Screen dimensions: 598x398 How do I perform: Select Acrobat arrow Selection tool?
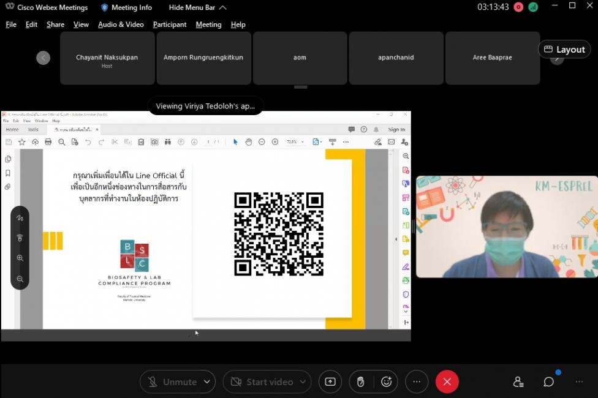coord(235,142)
